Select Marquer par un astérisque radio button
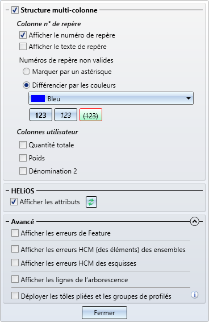This screenshot has width=209, height=322. coord(26,72)
